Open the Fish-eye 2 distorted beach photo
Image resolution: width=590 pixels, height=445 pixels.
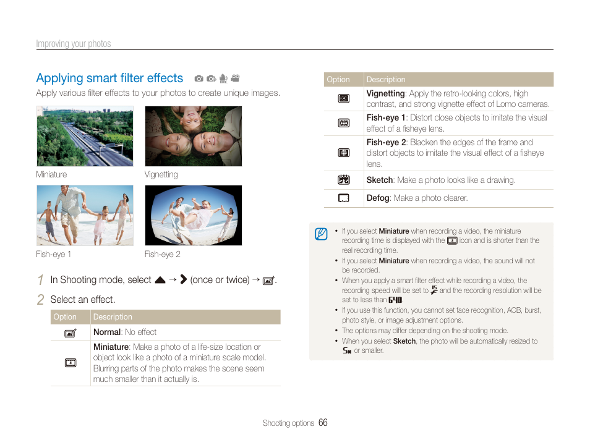(x=194, y=215)
